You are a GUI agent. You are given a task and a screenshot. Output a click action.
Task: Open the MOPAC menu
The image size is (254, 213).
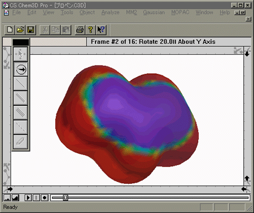pyautogui.click(x=180, y=12)
